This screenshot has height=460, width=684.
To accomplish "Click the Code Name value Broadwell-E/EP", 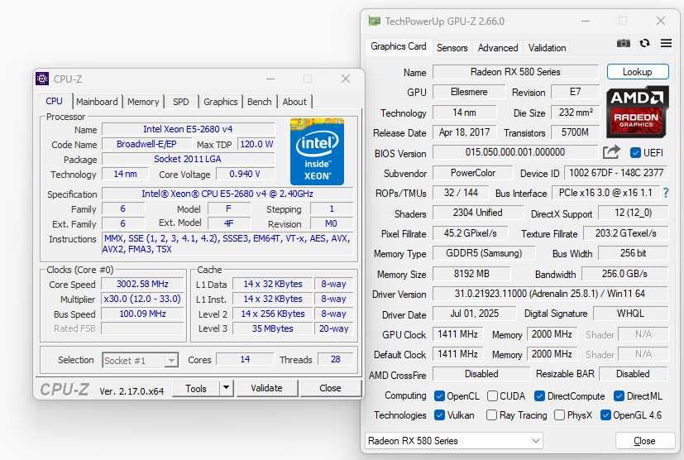I will click(x=146, y=144).
